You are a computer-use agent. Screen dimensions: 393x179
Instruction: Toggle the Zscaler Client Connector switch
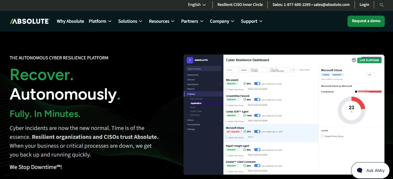point(257,166)
